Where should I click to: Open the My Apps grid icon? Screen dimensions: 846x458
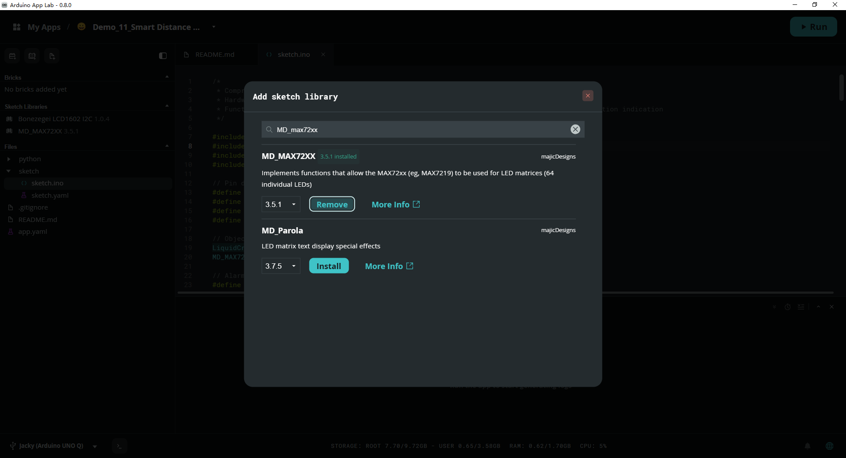17,27
